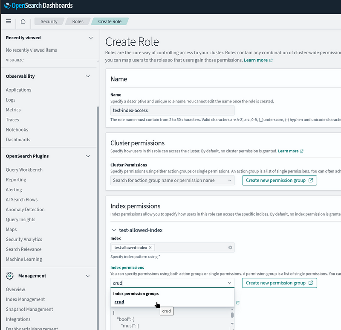This screenshot has width=341, height=330.
Task: Clear the Index field using the circle-X icon
Action: [230, 248]
